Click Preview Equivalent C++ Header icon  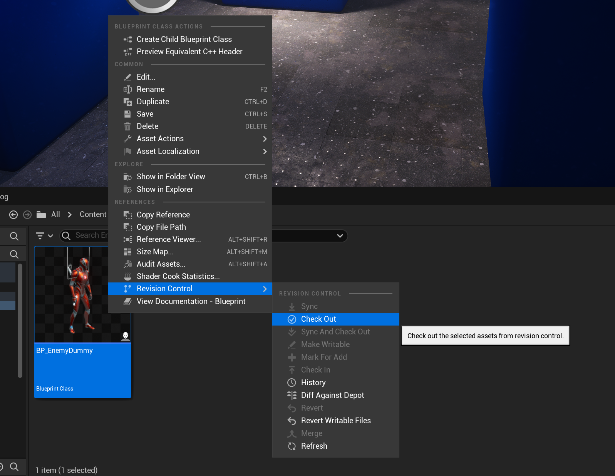pyautogui.click(x=127, y=52)
